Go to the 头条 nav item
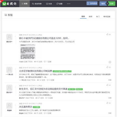The width and height of the screenshot is (117, 117). tap(49, 4)
